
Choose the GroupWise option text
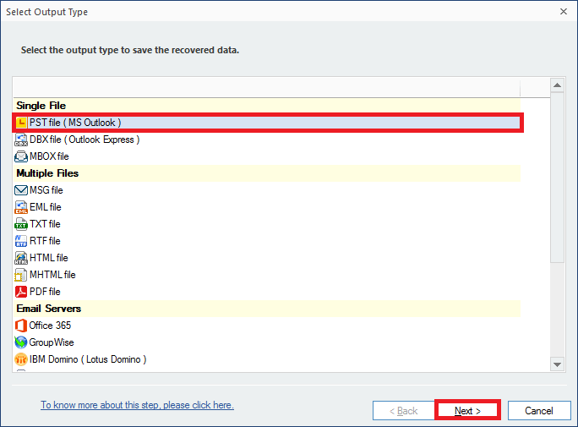[52, 342]
